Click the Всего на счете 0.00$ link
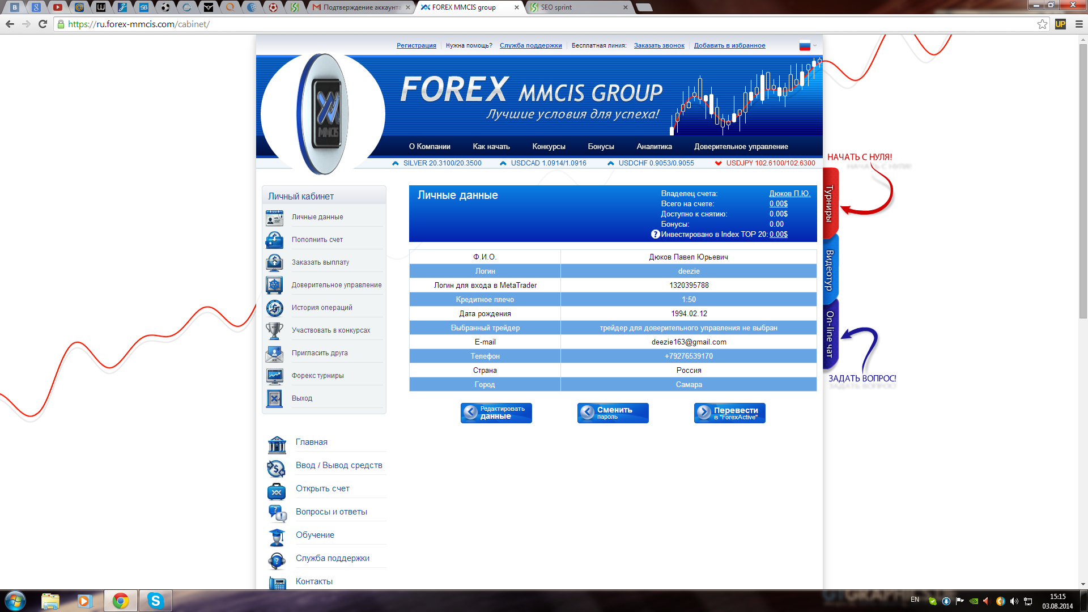This screenshot has height=612, width=1088. point(778,204)
